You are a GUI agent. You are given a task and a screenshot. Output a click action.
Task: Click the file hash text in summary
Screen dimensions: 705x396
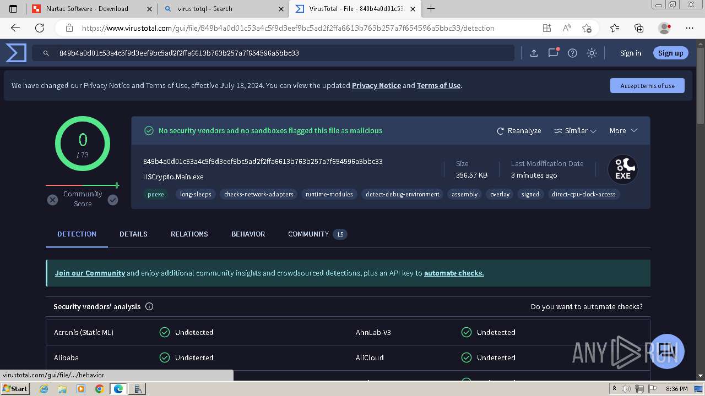[263, 162]
